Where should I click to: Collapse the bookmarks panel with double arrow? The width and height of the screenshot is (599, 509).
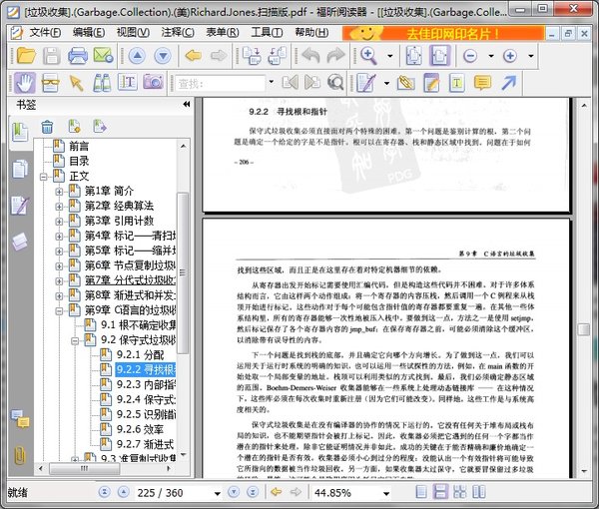[x=187, y=104]
